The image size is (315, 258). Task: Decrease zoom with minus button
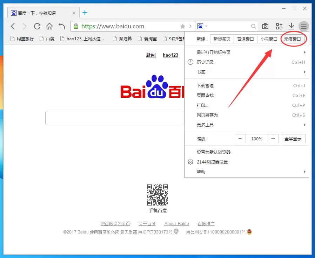click(x=240, y=139)
